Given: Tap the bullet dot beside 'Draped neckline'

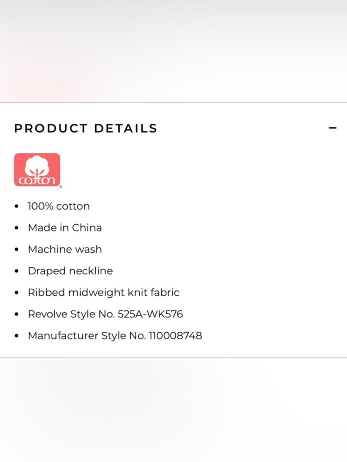Looking at the screenshot, I should [x=16, y=271].
